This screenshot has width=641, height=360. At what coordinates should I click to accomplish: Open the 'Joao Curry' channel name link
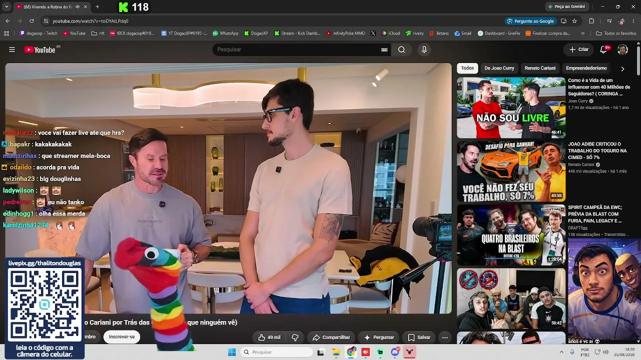tap(578, 101)
